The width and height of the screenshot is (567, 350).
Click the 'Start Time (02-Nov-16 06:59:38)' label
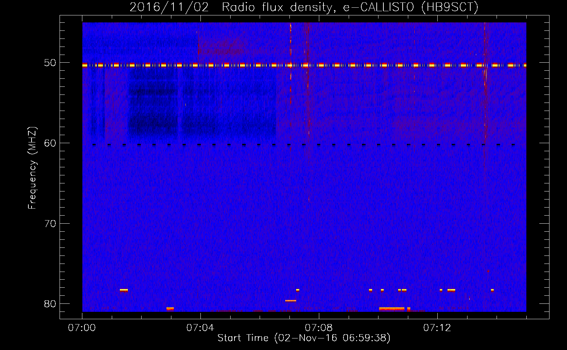304,338
